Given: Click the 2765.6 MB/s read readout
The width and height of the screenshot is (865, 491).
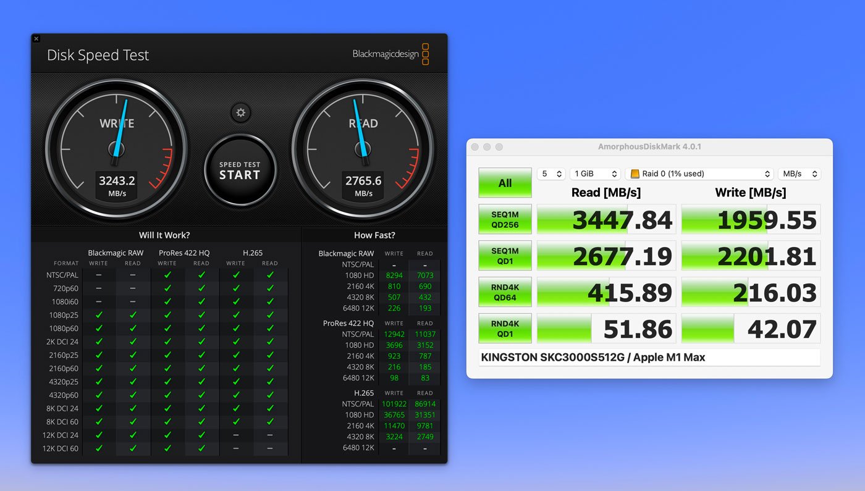Looking at the screenshot, I should point(363,185).
